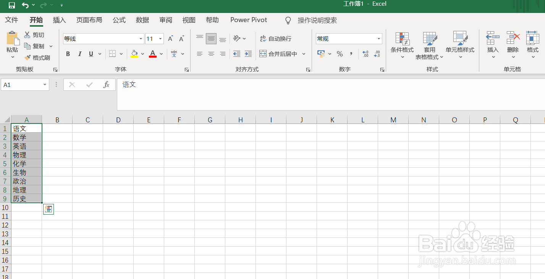Cut selection with 剪切
Viewport: 545px width, 279px height.
[34, 35]
